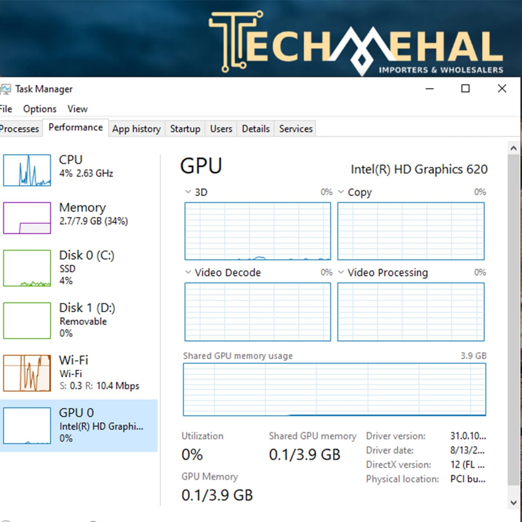Open the Video Processing engine dropdown

tap(341, 272)
